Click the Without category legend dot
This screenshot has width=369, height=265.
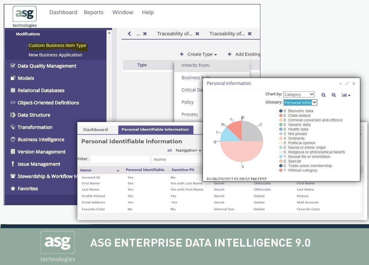click(x=281, y=170)
